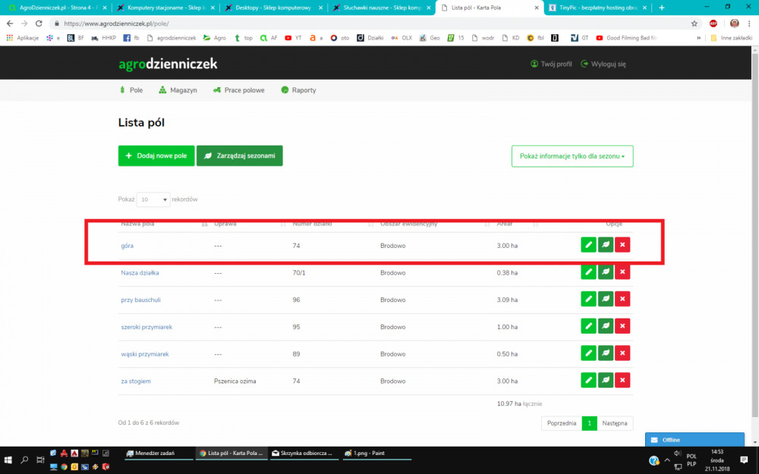Reload the page with the browser refresh icon
The height and width of the screenshot is (474, 759).
tap(38, 24)
